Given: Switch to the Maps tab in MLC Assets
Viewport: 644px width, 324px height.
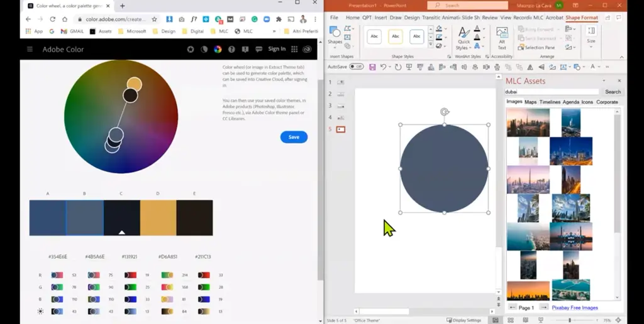Looking at the screenshot, I should [x=530, y=102].
